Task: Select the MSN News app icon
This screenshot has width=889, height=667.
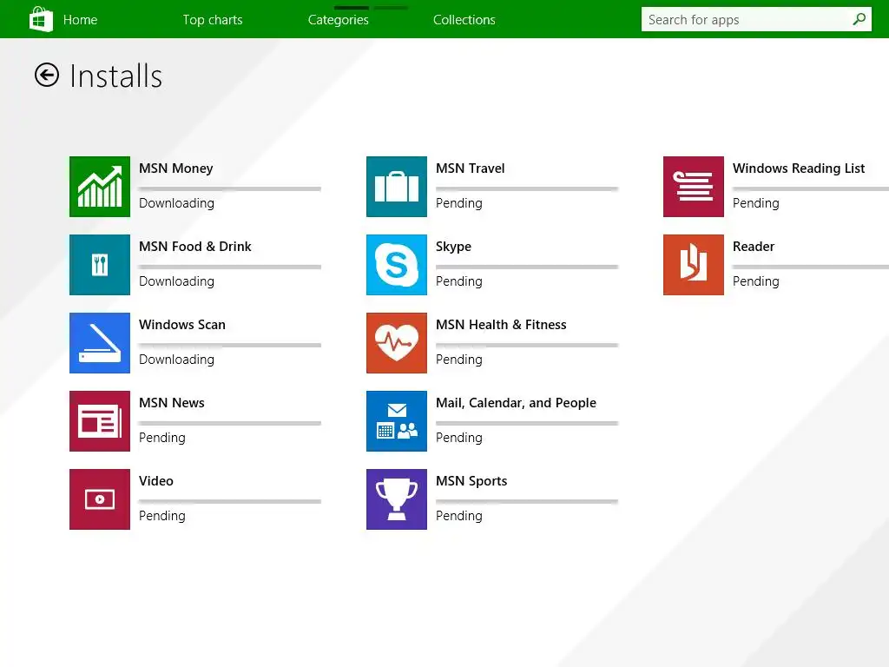Action: pyautogui.click(x=100, y=421)
